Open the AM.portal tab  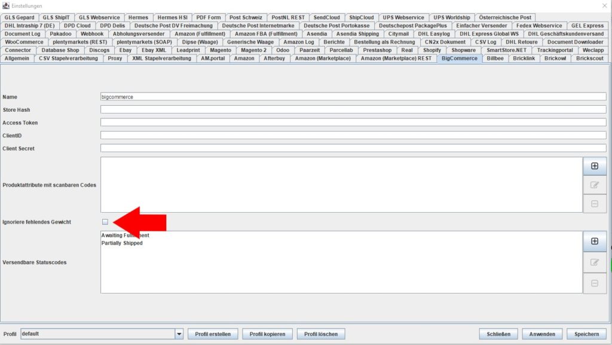(x=213, y=58)
